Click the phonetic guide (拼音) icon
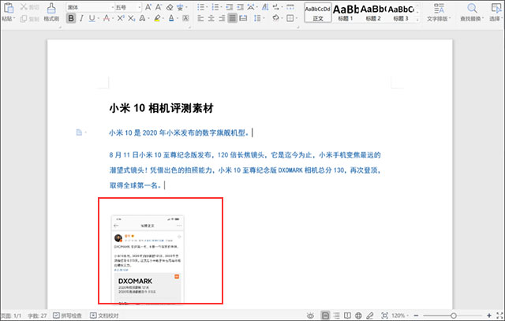The image size is (505, 321). coord(180,7)
